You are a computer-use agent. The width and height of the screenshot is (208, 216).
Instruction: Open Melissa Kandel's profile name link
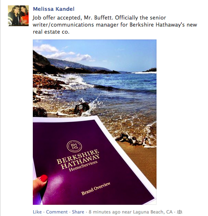(x=54, y=9)
